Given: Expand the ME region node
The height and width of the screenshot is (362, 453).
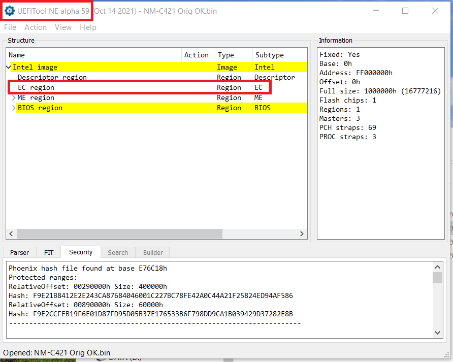Looking at the screenshot, I should pos(14,98).
